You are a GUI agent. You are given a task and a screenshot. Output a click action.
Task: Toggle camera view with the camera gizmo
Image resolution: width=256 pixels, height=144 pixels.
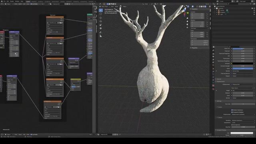click(x=187, y=24)
